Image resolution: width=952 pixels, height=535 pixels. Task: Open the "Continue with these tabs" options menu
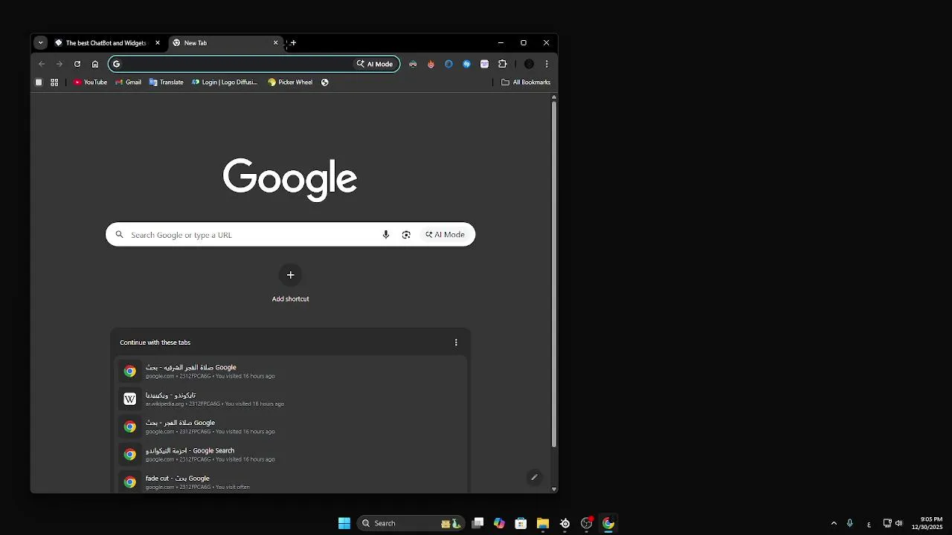click(456, 343)
